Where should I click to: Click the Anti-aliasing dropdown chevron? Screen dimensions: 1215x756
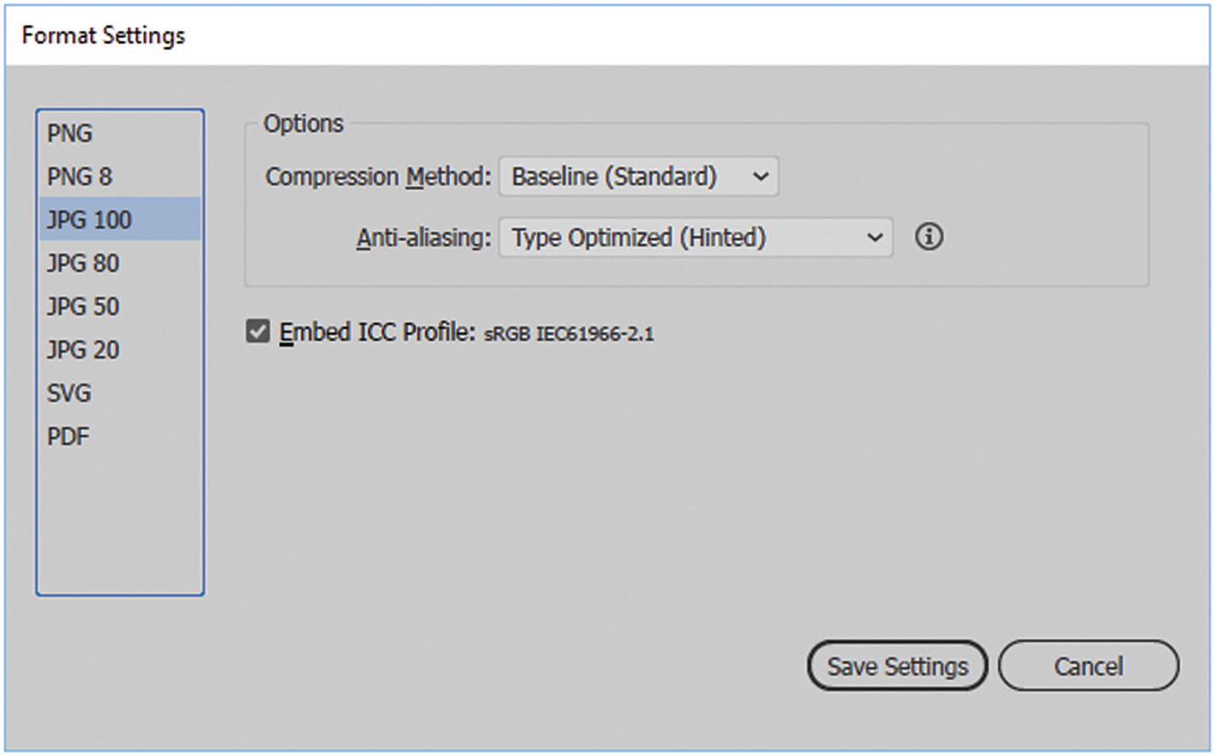(x=874, y=238)
